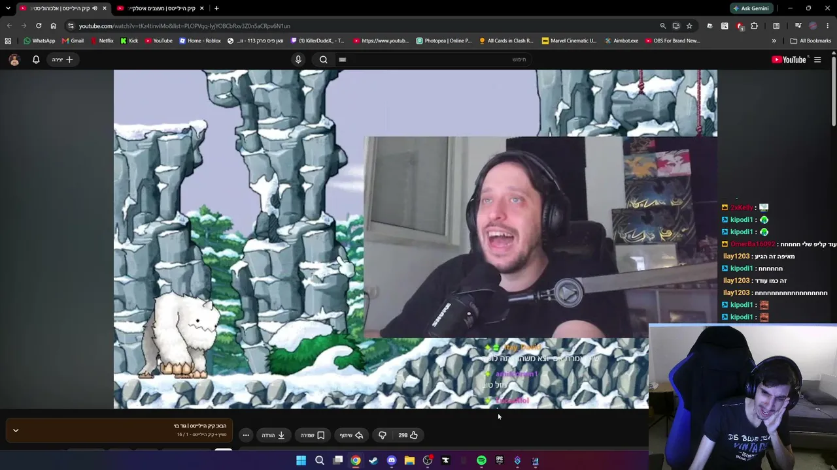Like the video showing 298 likes
Viewport: 837px width, 470px height.
tap(408, 435)
